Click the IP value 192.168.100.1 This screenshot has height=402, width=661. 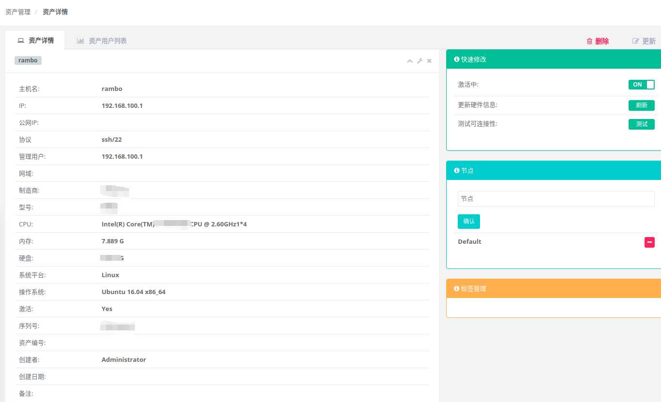[x=122, y=105]
